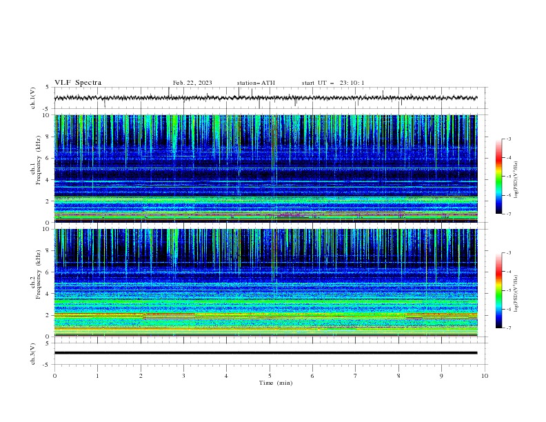546x422 pixels.
Task: Select the "Time (min)" x-axis title
Action: pos(276,383)
